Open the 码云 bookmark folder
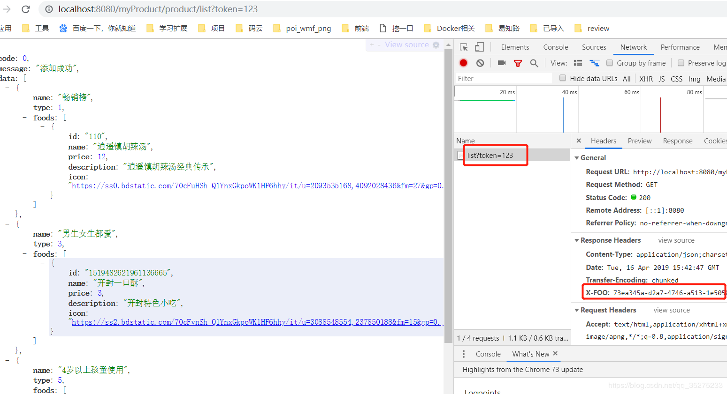This screenshot has height=394, width=727. tap(249, 28)
